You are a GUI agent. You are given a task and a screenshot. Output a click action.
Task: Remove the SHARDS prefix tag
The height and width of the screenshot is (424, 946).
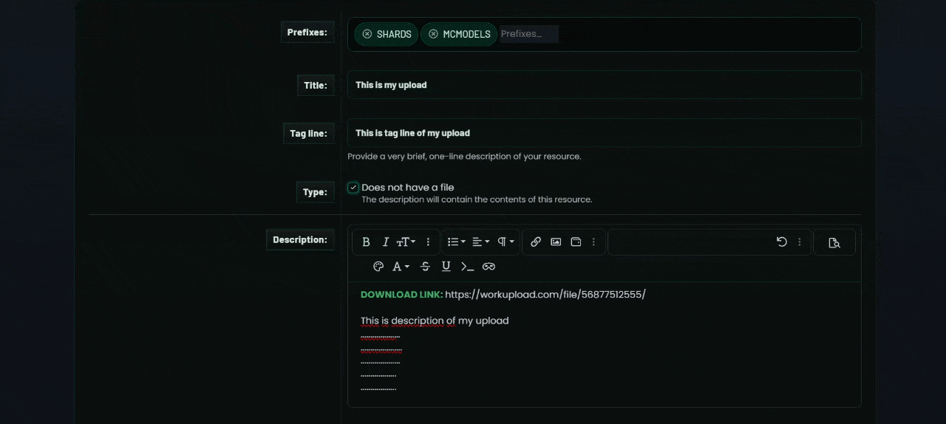point(367,34)
